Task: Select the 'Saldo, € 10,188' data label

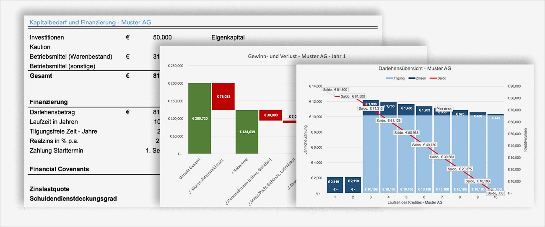Action: (478, 181)
